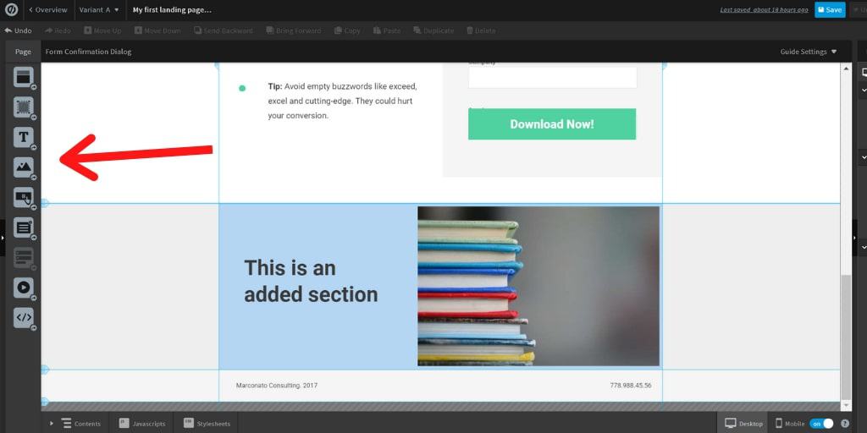Viewport: 867px width, 433px height.
Task: Open the Javascripts tab
Action: (142, 424)
